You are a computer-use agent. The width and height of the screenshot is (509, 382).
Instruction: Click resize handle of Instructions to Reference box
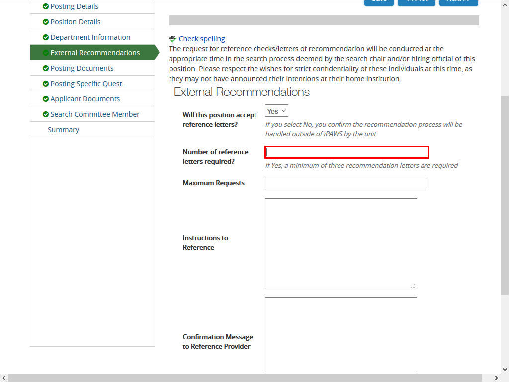414,286
